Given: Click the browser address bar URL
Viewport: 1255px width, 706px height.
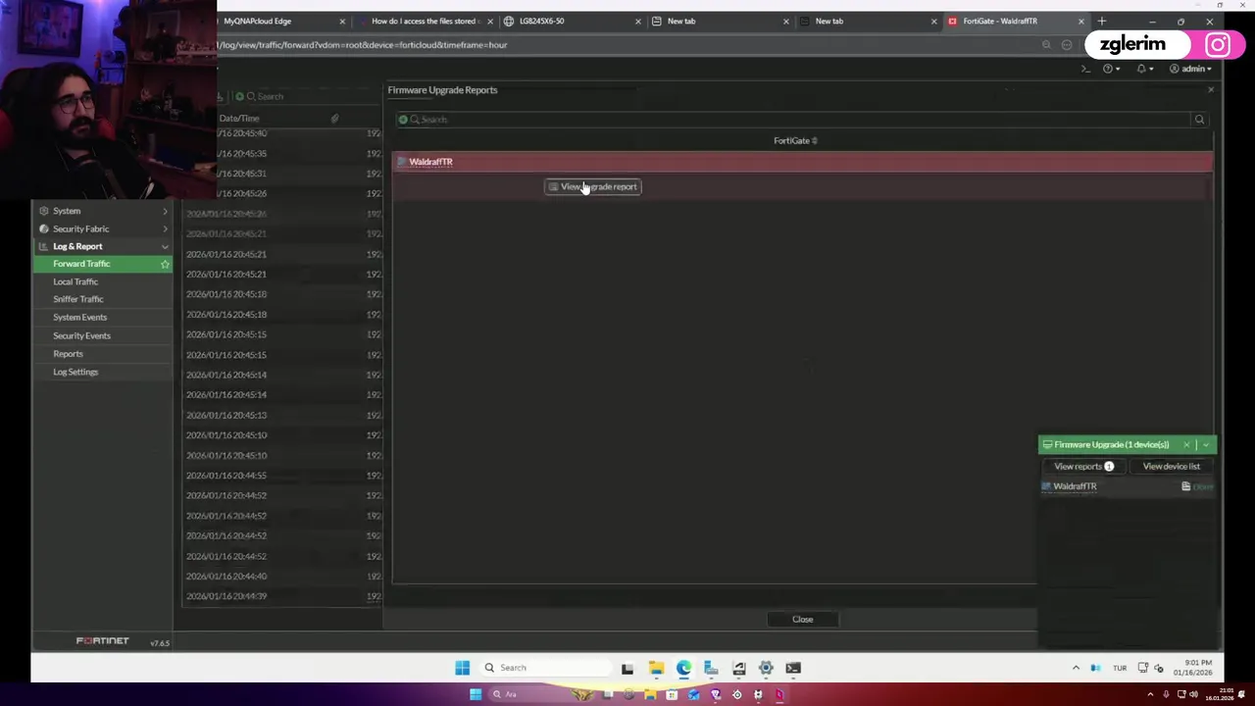Looking at the screenshot, I should [365, 45].
